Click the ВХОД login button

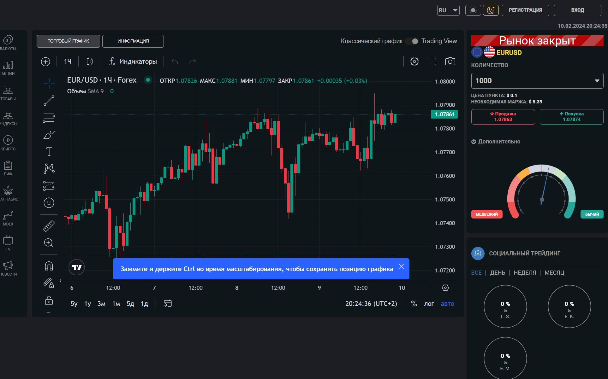[577, 10]
